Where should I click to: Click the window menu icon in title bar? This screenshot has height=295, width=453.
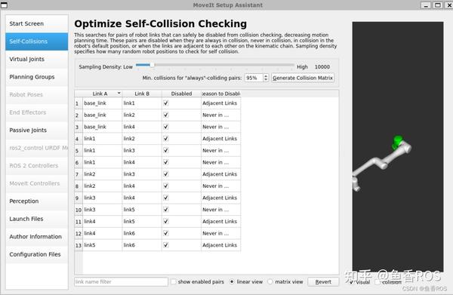point(4,5)
